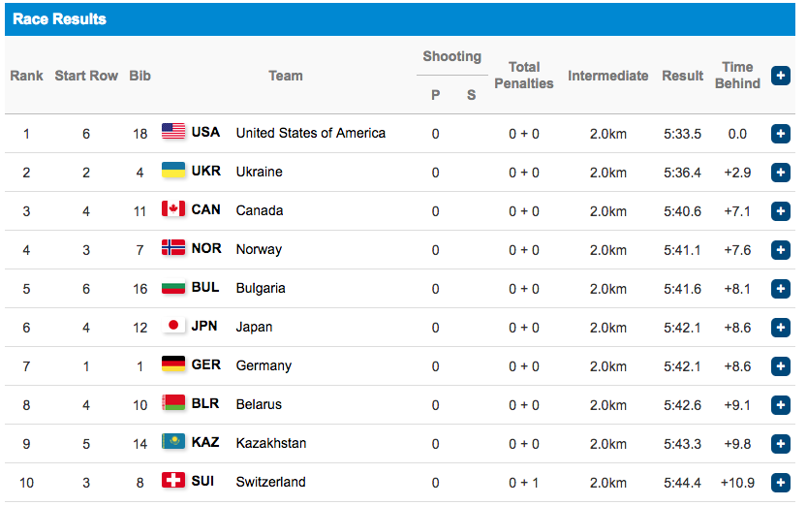Click the Switzerland flag icon
Image resolution: width=807 pixels, height=506 pixels.
point(173,481)
